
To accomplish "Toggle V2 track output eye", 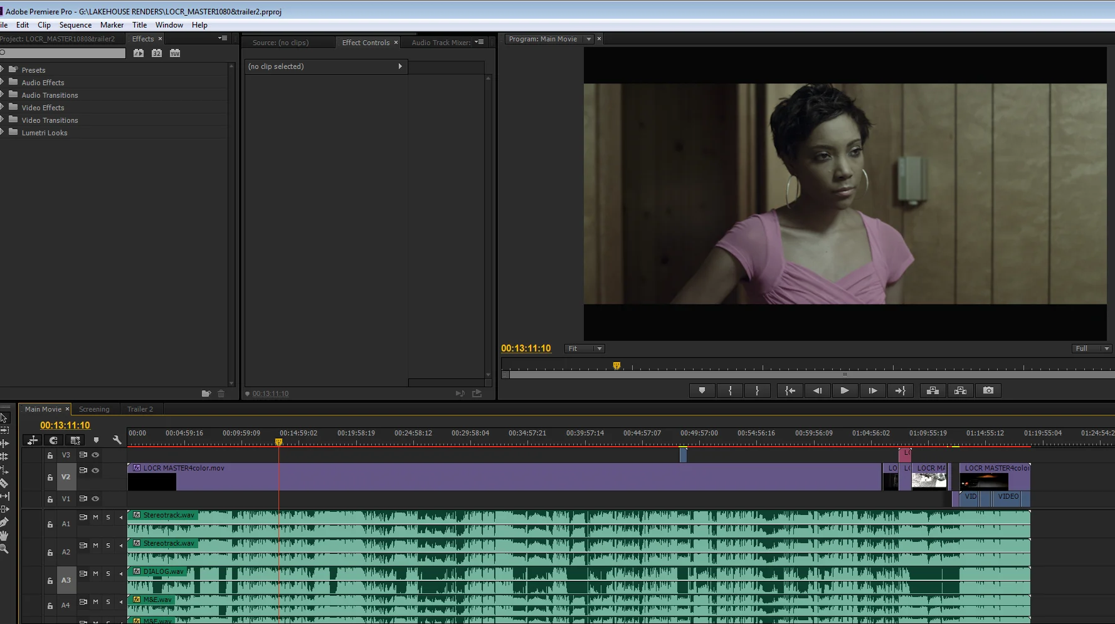I will 95,470.
